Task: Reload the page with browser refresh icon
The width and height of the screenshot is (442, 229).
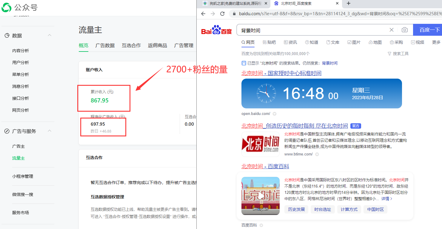Action: point(222,14)
